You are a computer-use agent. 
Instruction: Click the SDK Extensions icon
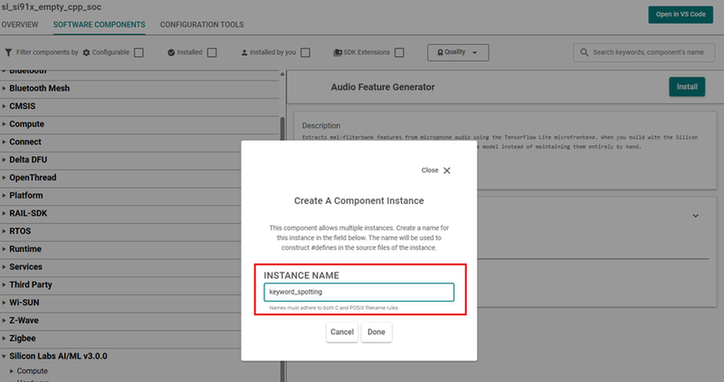coord(338,53)
